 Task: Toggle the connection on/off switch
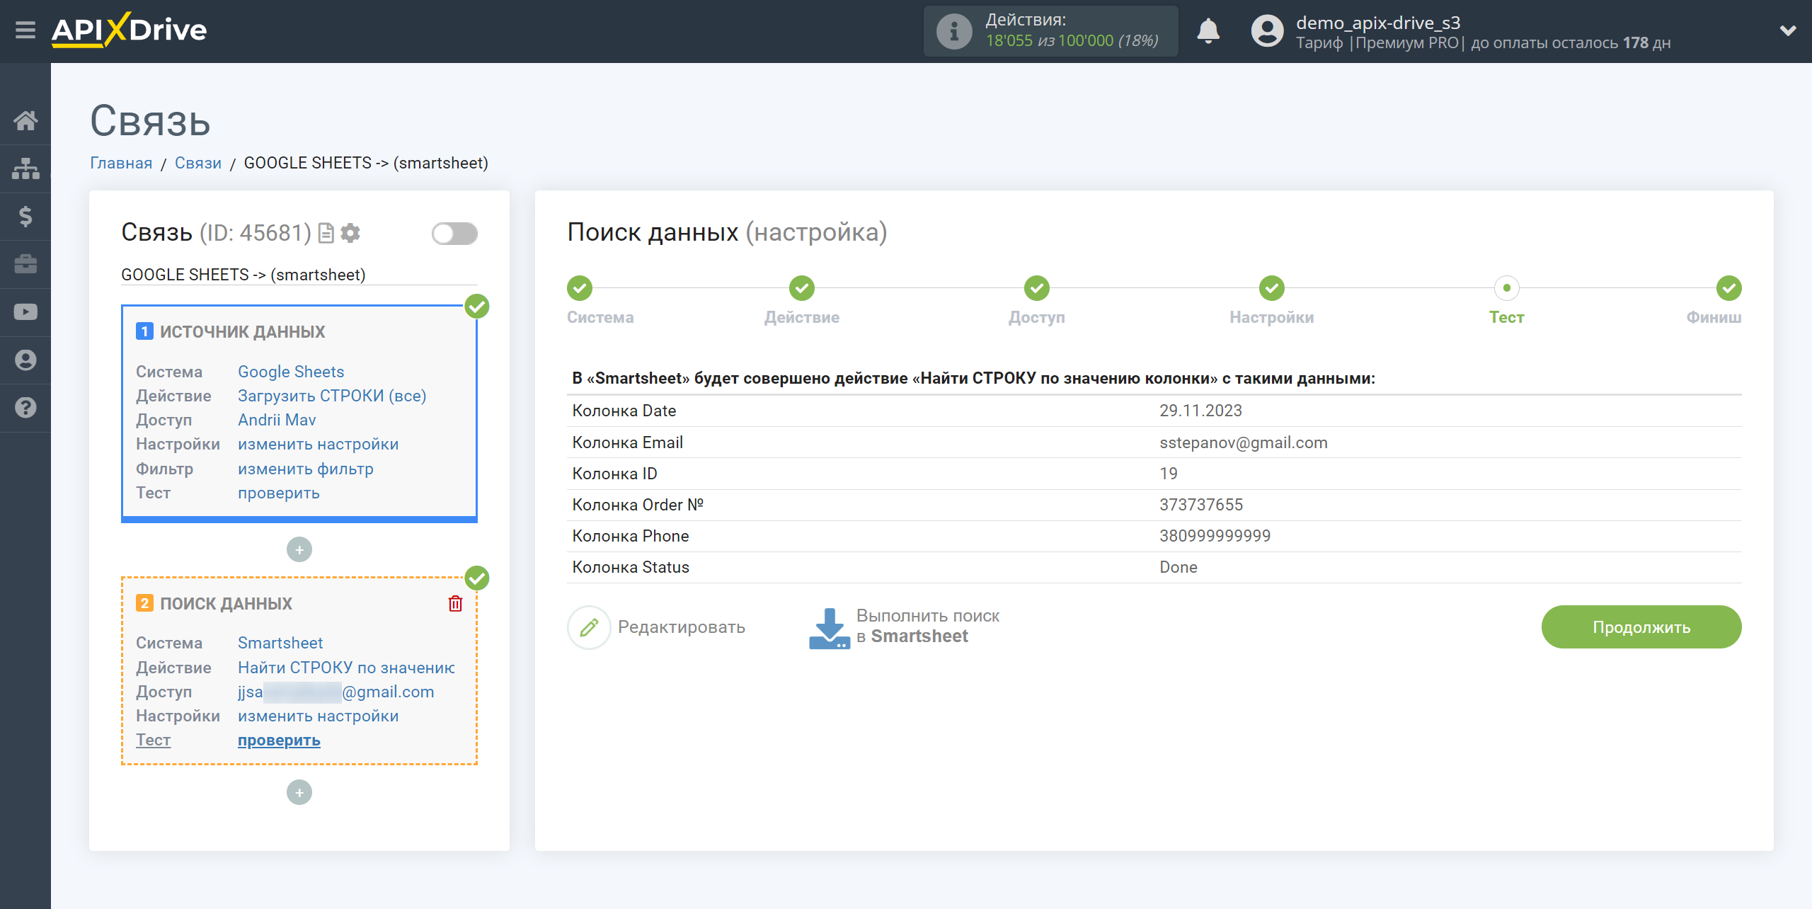[454, 234]
